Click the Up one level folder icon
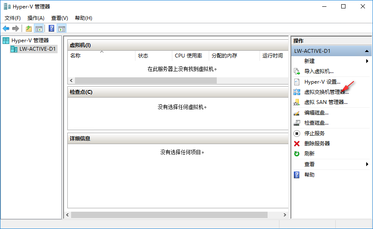The image size is (373, 229). click(x=29, y=29)
